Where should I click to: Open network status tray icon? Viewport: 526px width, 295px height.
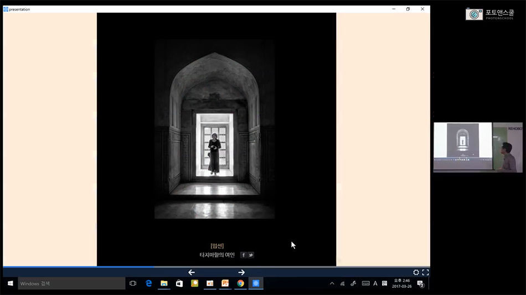tap(343, 283)
